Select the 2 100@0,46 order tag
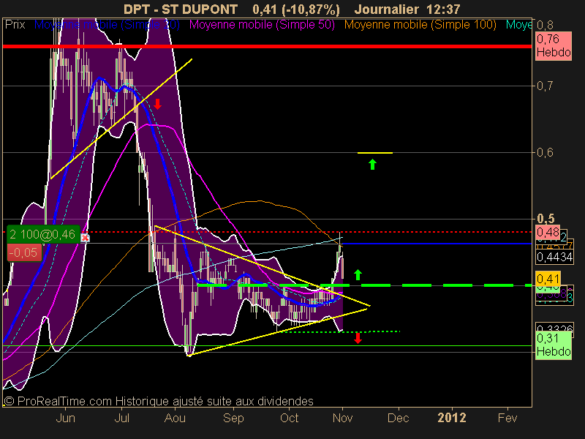 tap(43, 234)
